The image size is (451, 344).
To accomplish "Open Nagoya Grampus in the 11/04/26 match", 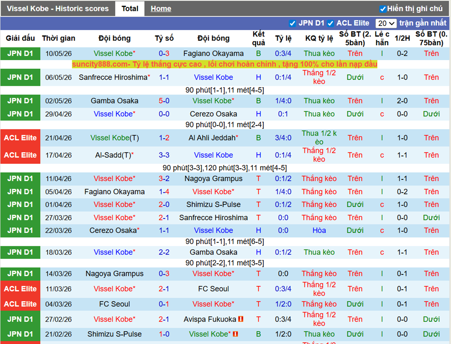I will [214, 179].
